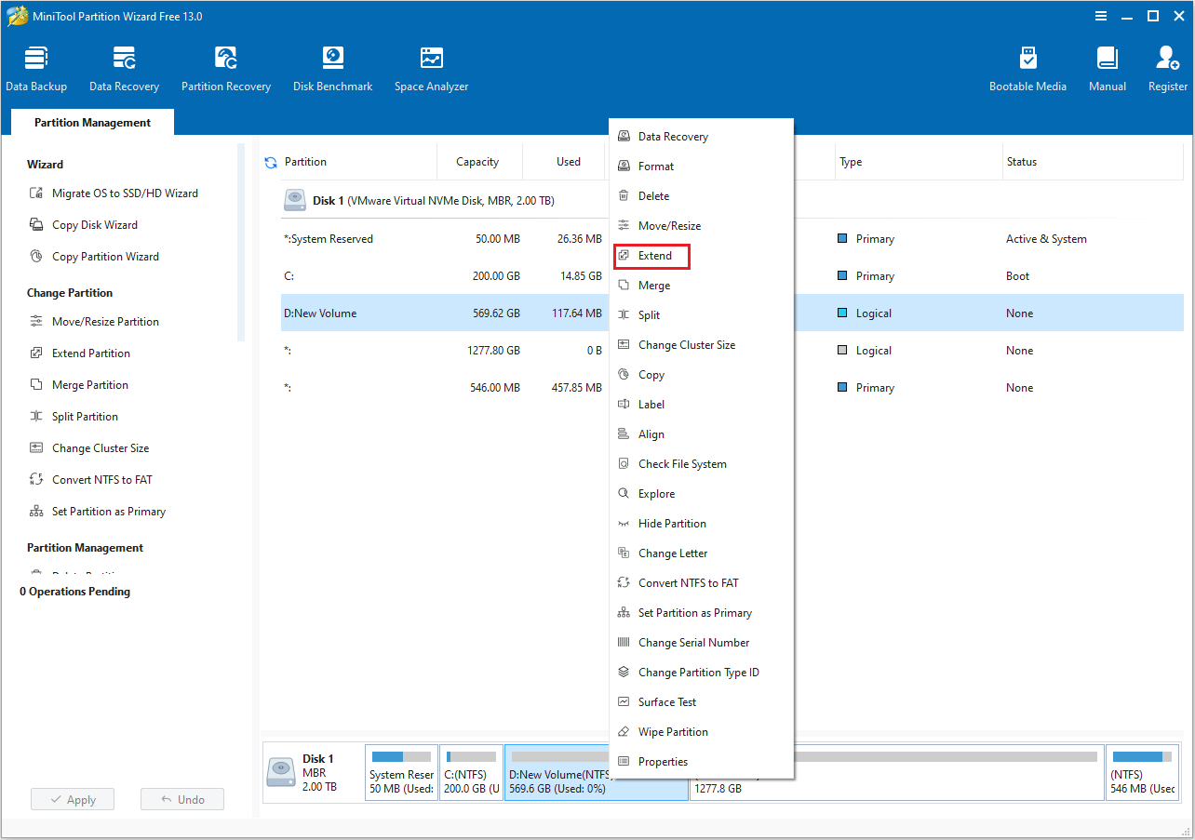
Task: Choose Delete from the context menu
Action: [x=701, y=196]
